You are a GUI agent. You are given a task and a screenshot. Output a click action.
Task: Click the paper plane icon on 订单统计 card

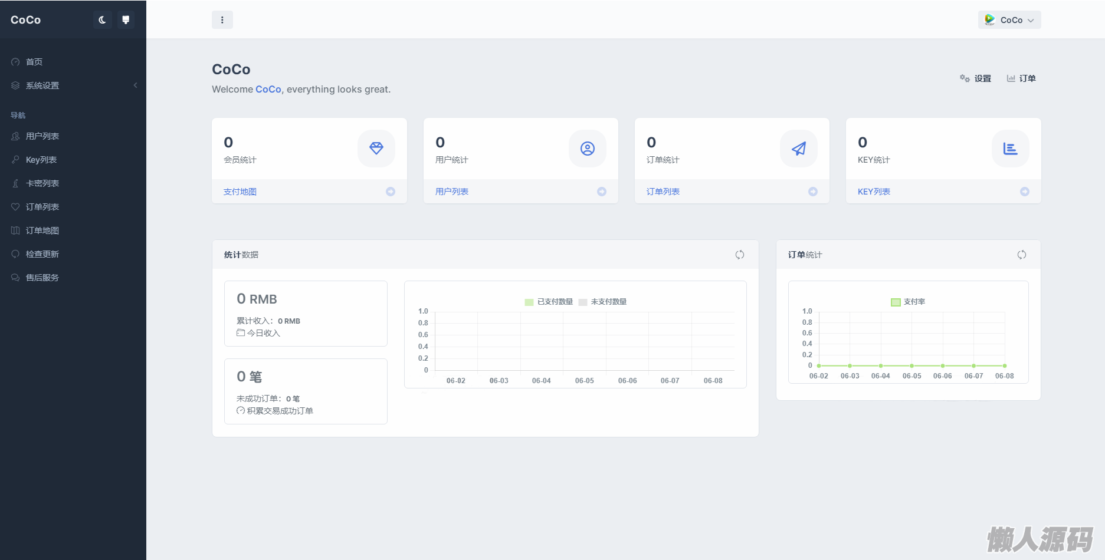[x=799, y=149]
